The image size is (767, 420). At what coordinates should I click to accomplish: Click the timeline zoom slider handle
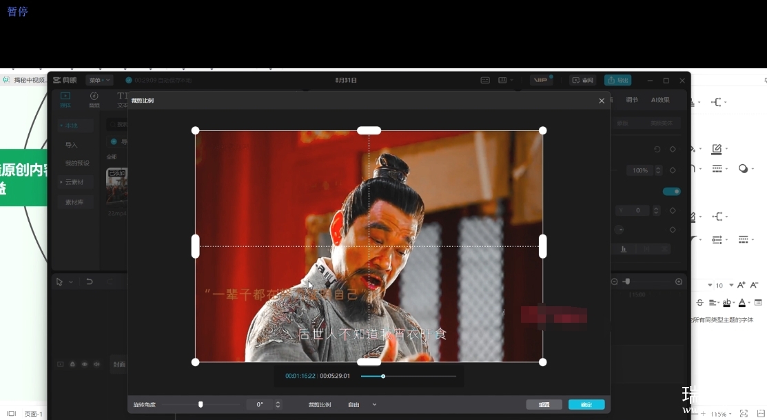pos(628,281)
